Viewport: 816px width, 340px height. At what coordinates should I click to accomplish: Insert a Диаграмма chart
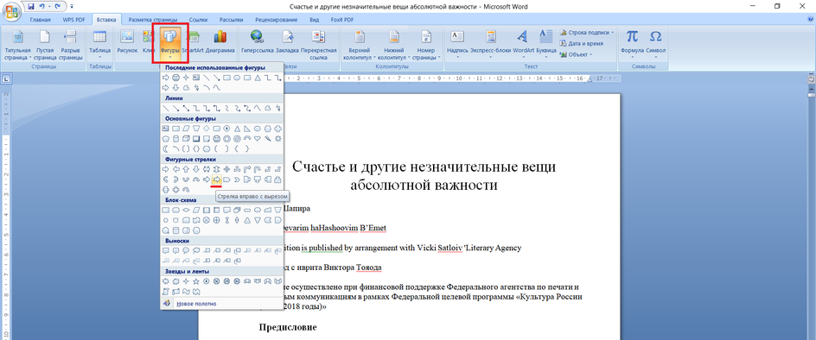[x=220, y=42]
